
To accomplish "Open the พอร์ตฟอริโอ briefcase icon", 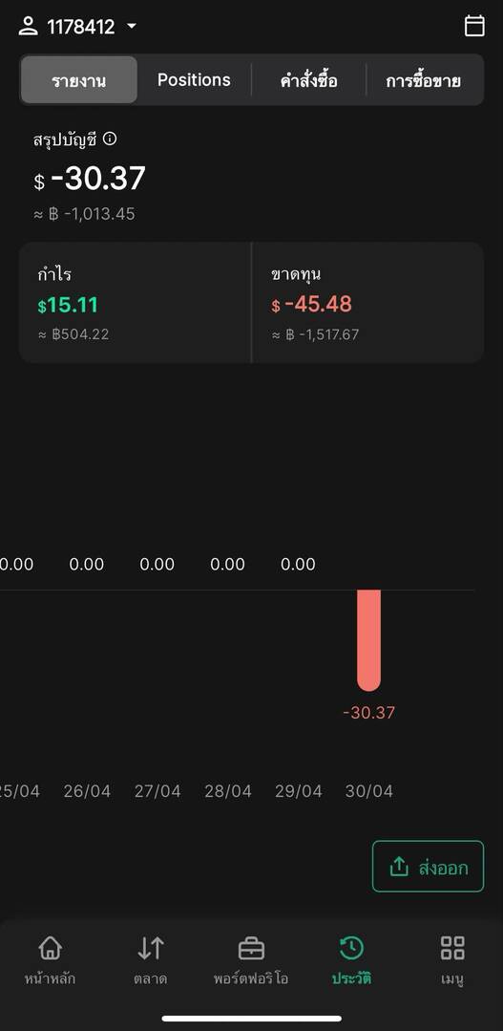I will [x=251, y=948].
